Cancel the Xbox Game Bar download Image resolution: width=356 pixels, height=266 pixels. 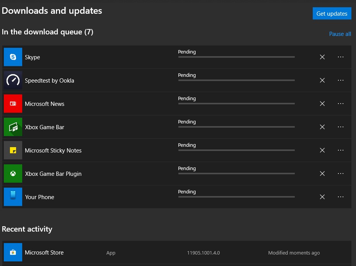[x=322, y=127]
